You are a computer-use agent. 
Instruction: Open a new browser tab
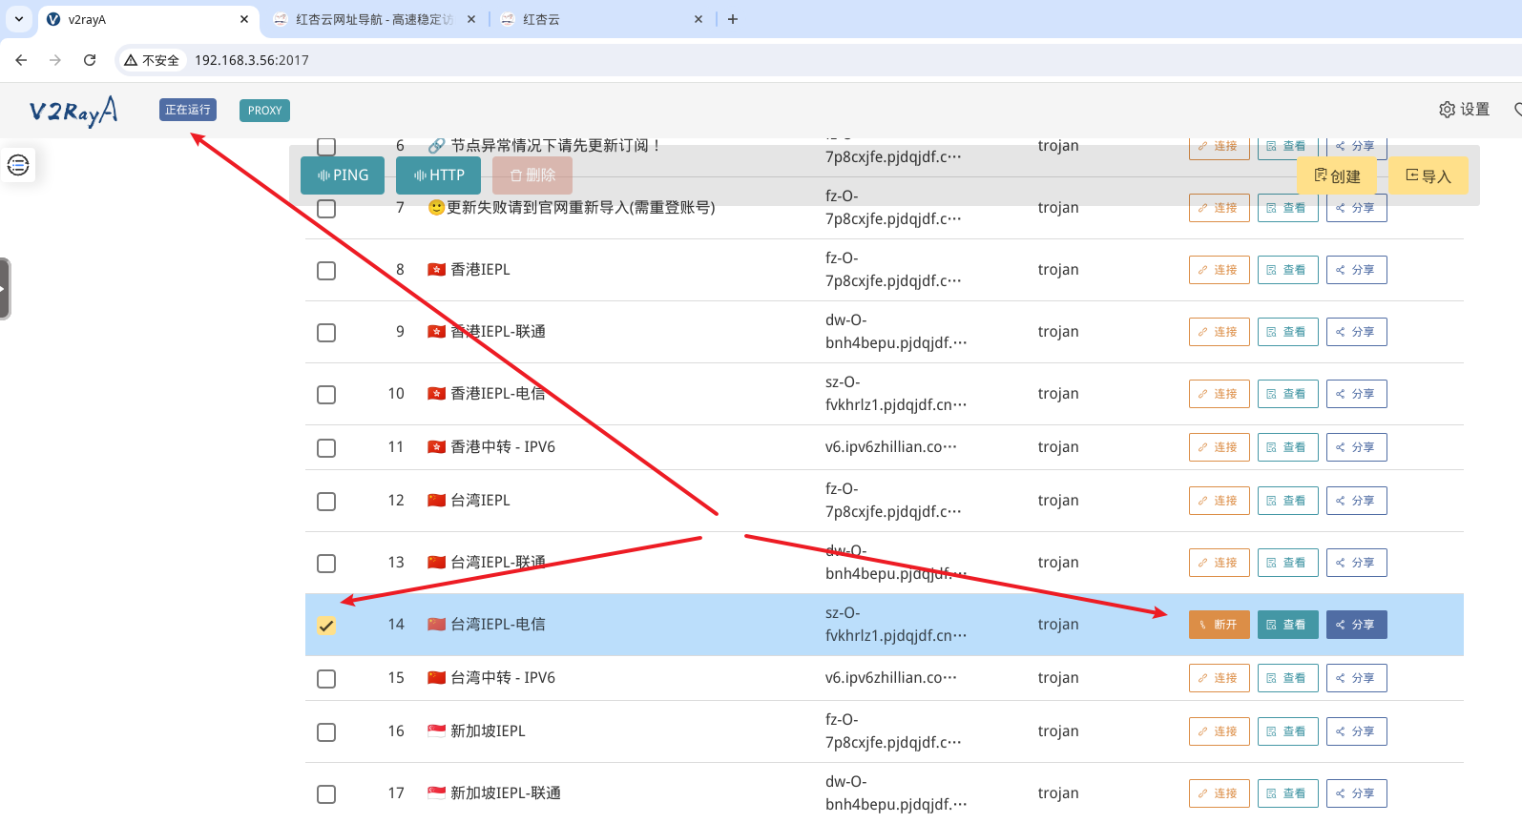[733, 19]
